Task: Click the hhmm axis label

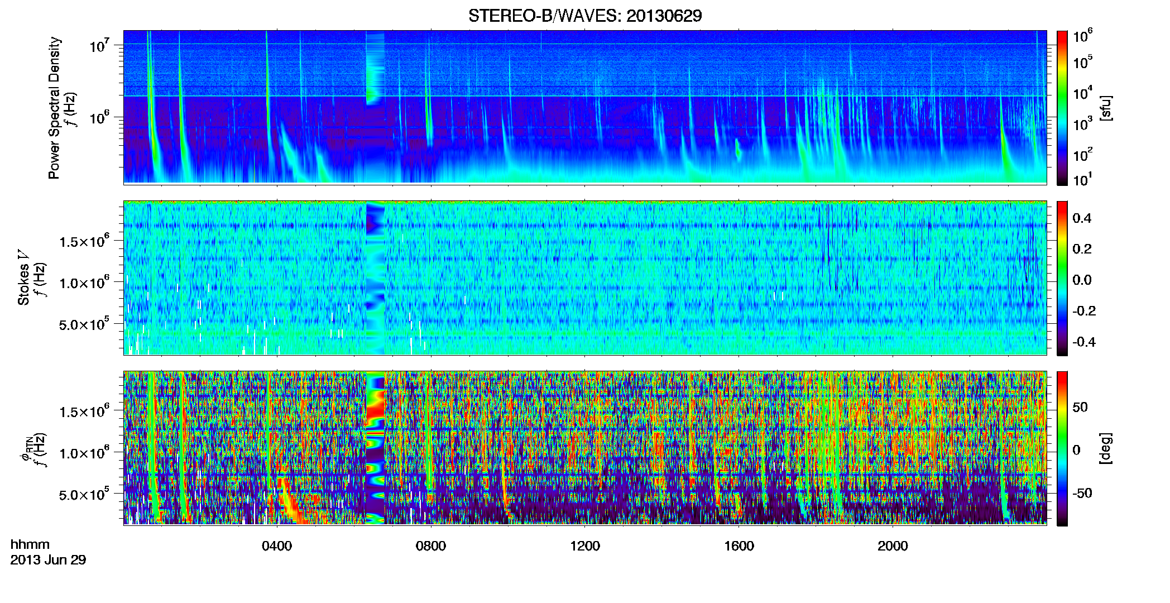Action: click(30, 544)
